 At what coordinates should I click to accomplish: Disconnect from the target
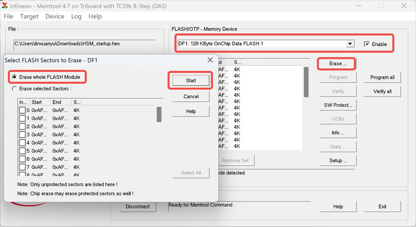click(x=137, y=207)
